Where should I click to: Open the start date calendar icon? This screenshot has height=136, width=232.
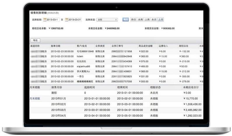click(x=45, y=20)
